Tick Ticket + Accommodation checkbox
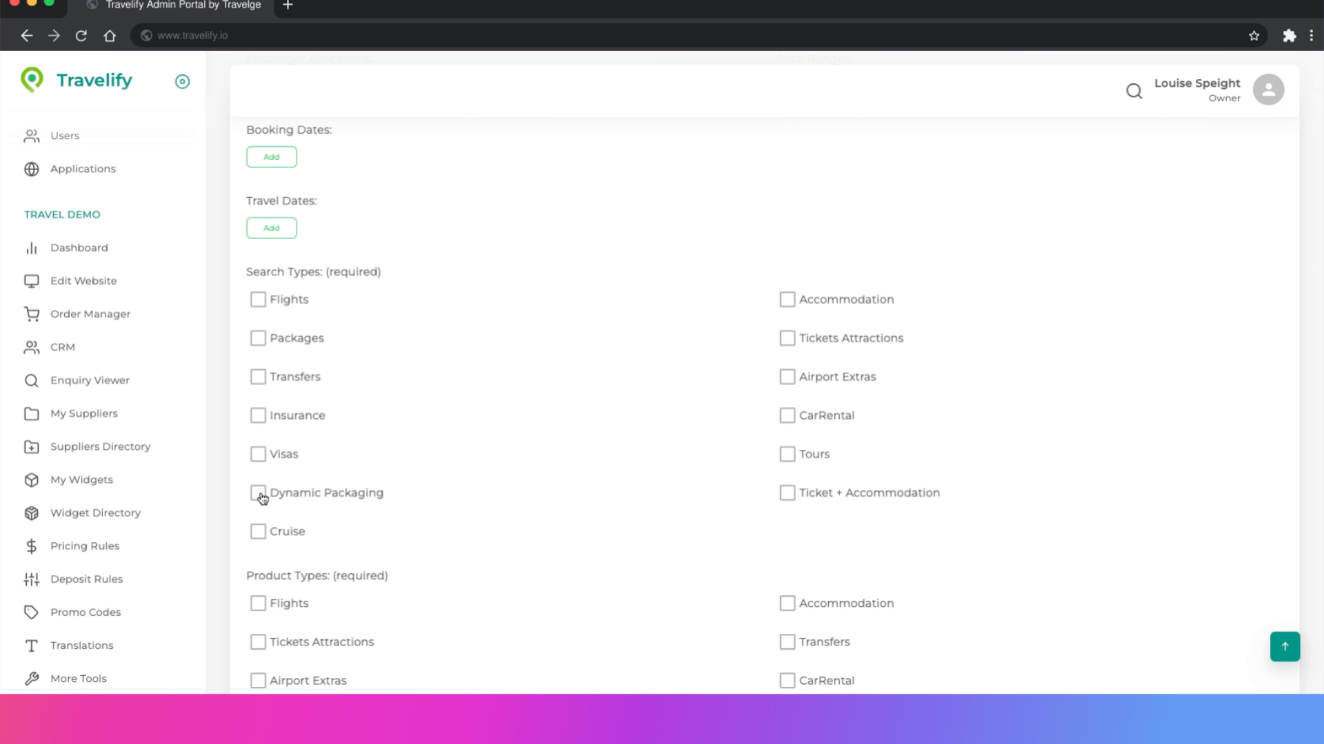Screen dimensions: 1324x744 coord(787,493)
